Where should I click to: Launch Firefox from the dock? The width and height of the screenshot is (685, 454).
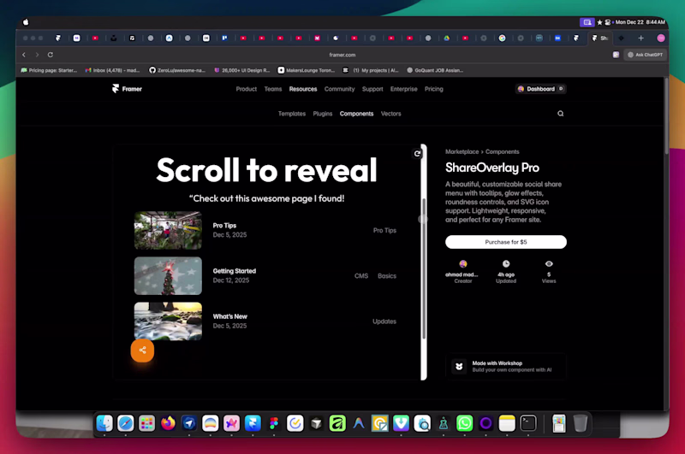pyautogui.click(x=168, y=423)
